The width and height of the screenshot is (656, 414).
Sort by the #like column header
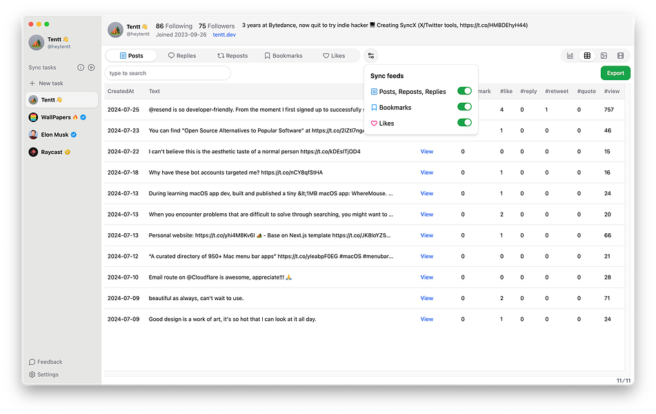506,91
